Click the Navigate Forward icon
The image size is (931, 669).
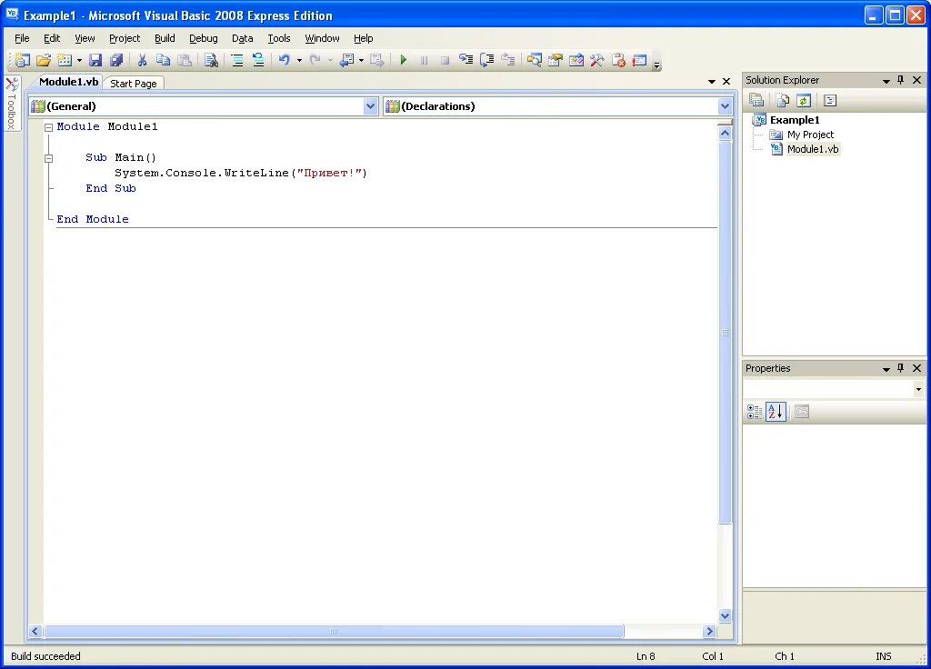pyautogui.click(x=377, y=60)
